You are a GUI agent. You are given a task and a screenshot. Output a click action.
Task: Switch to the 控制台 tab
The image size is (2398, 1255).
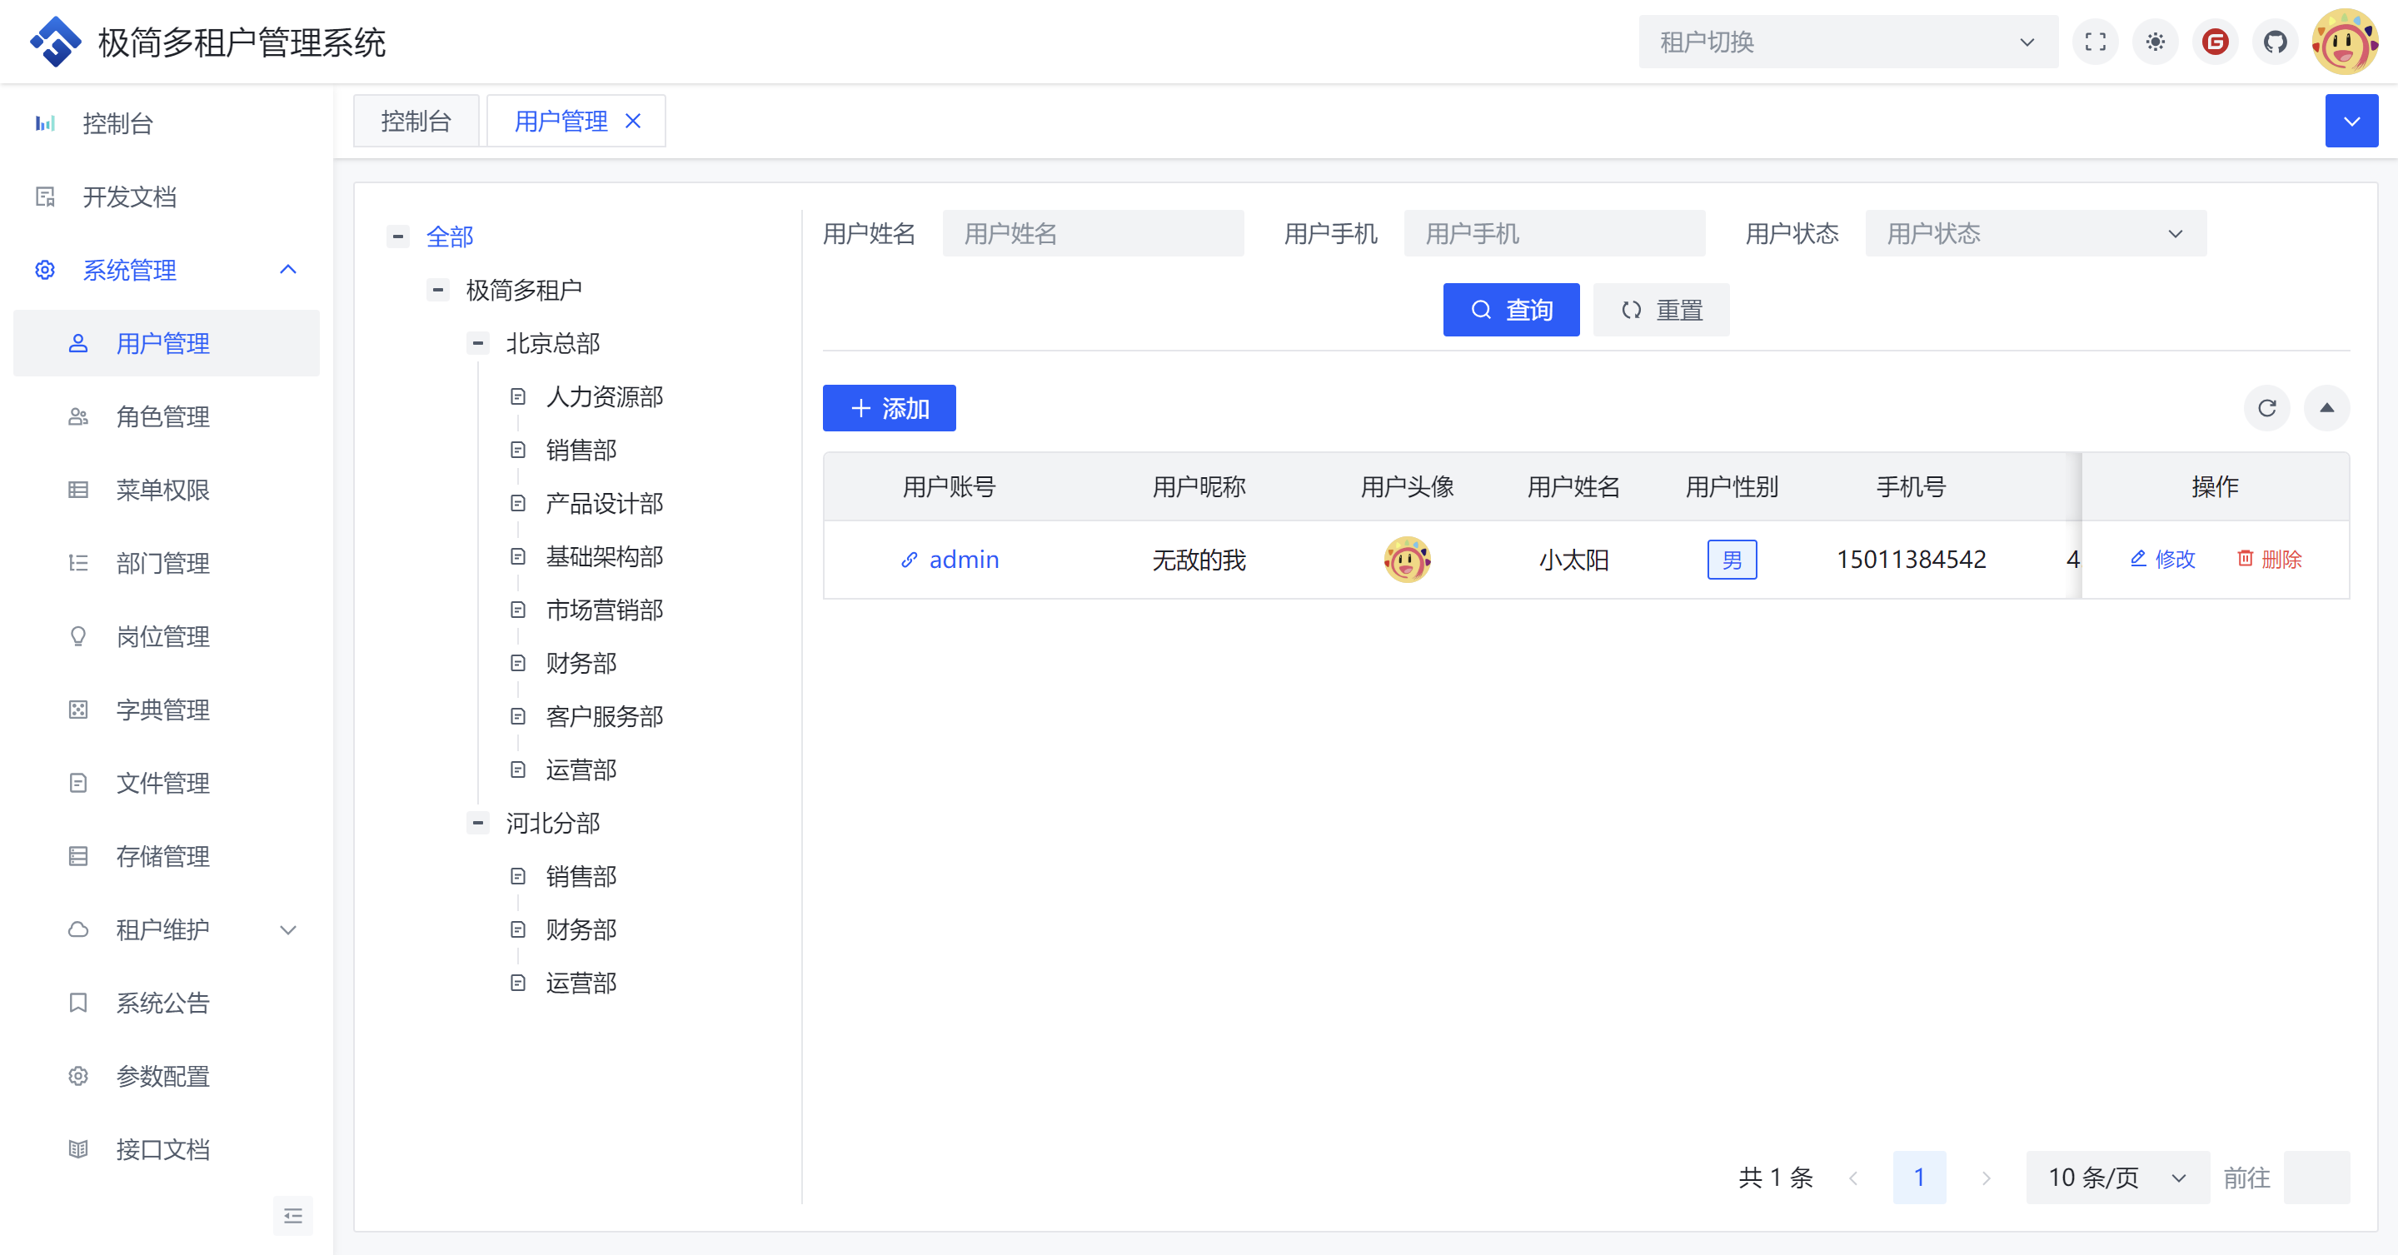(415, 121)
